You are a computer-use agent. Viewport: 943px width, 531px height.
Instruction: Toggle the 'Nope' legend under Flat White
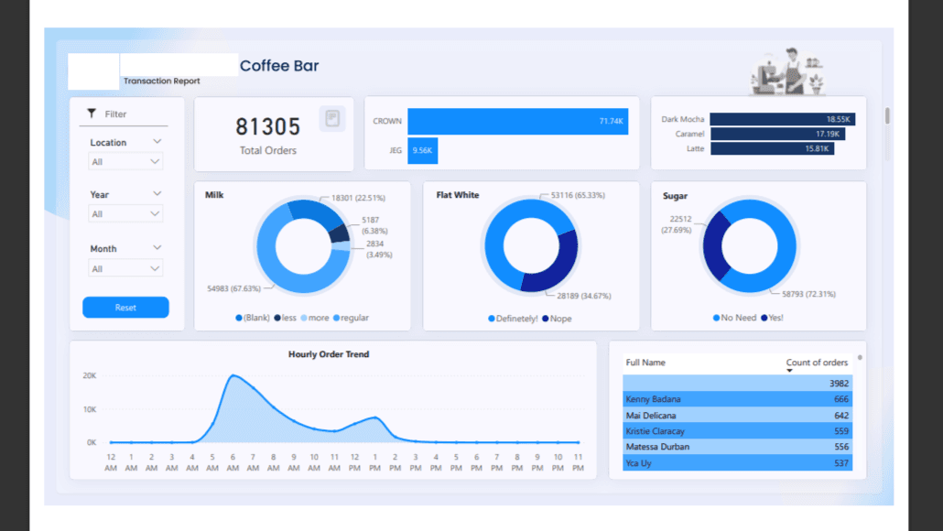(547, 318)
